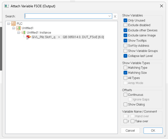168x139 pixels.
Task: Collapse the PLC tree node
Action: point(8,24)
